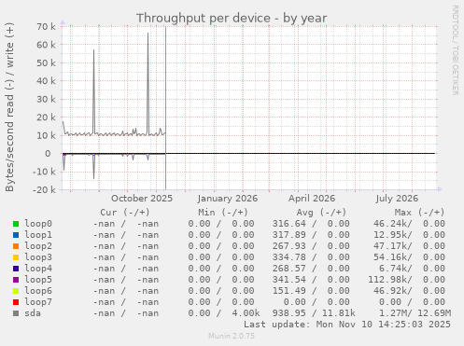Click the '-20 k' y-axis tick label

pyautogui.click(x=44, y=189)
